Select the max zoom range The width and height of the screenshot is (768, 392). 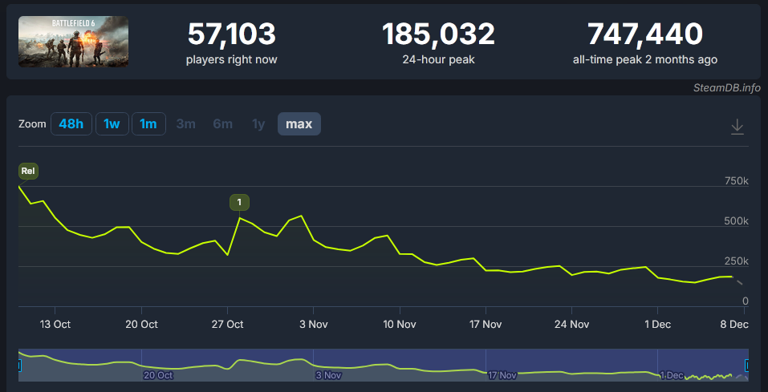[x=299, y=123]
